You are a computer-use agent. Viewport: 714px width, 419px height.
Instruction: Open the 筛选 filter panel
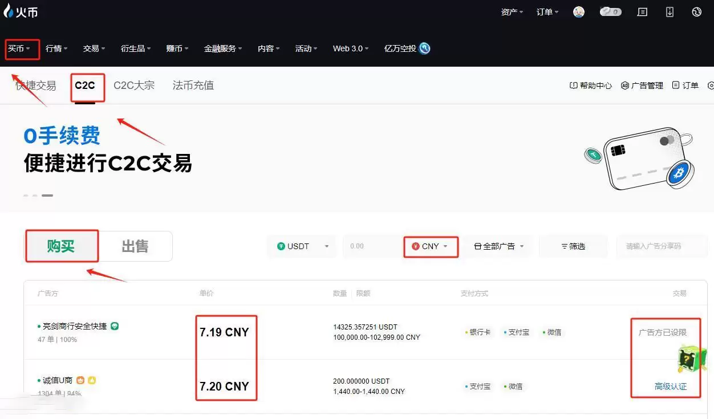click(x=573, y=246)
